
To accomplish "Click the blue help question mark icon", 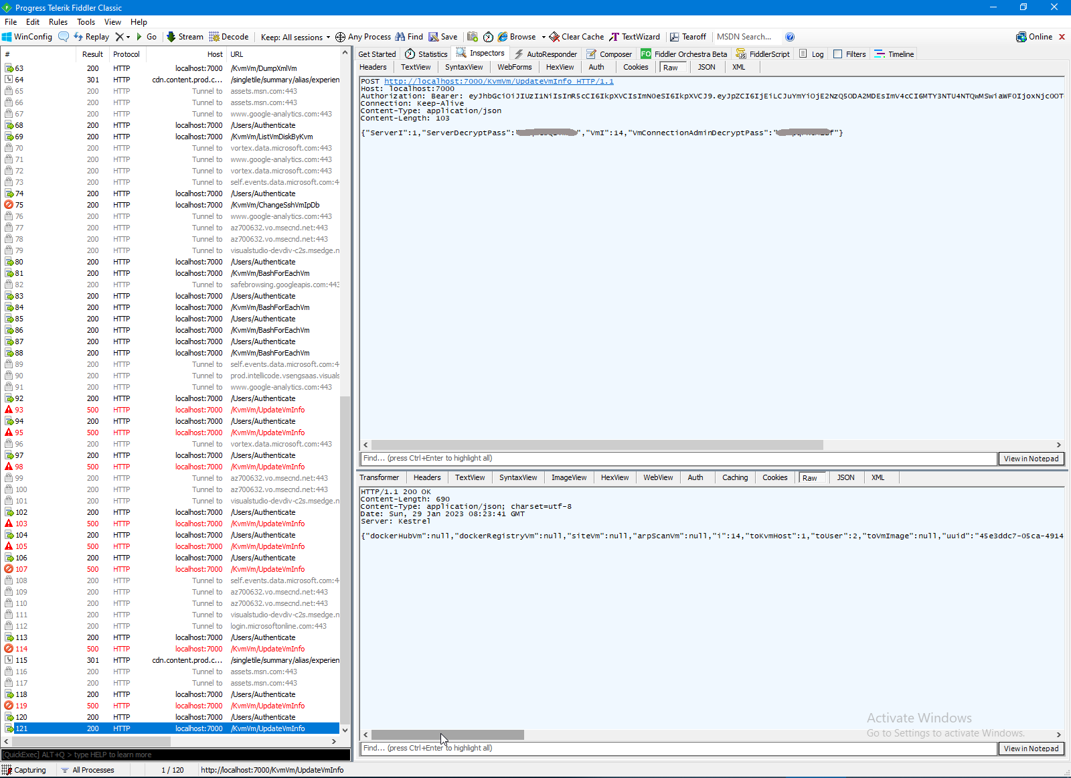I will 790,37.
